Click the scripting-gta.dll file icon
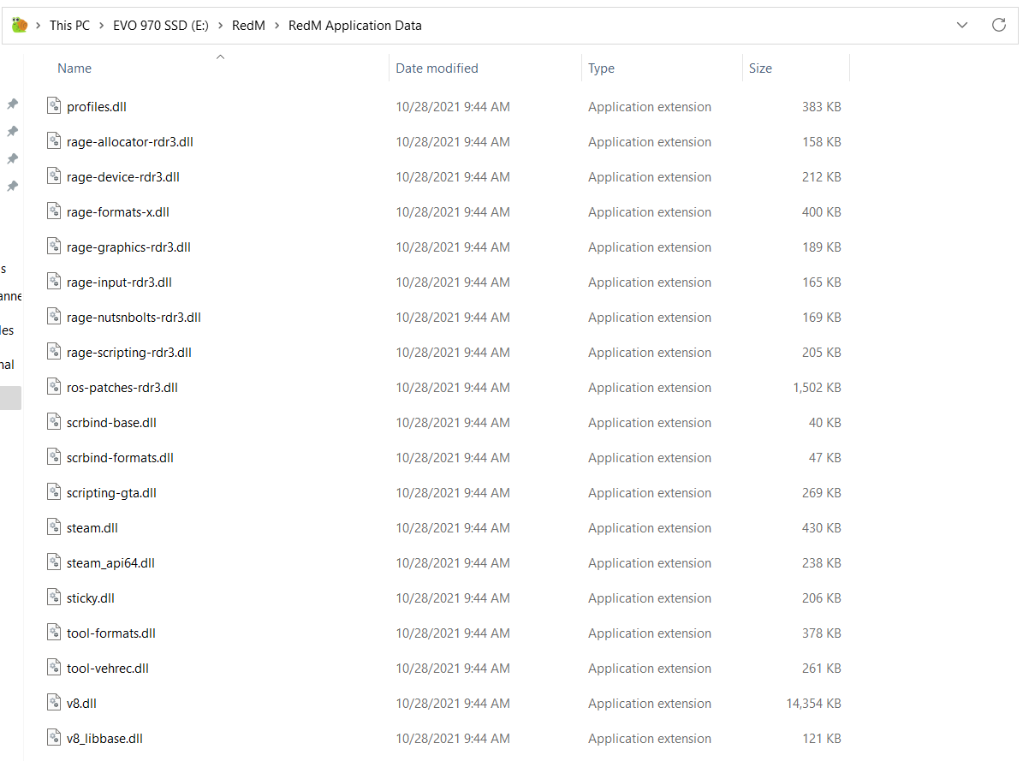The height and width of the screenshot is (761, 1023). (54, 492)
